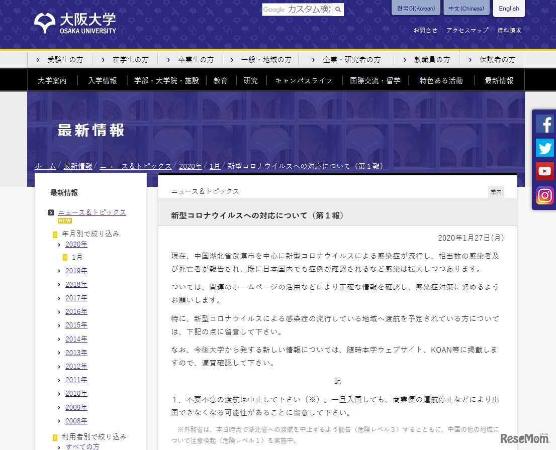Open ニュース＆トピックス from sidebar
This screenshot has height=450, width=556.
point(92,212)
